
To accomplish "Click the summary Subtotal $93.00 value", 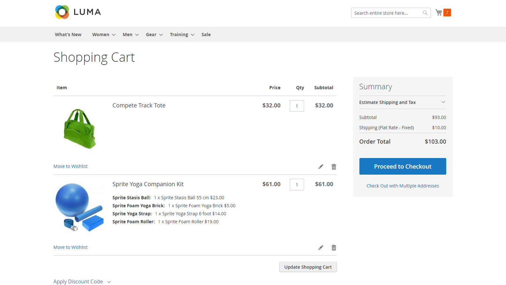I will 439,117.
